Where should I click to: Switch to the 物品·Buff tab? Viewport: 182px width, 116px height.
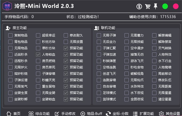click(x=91, y=114)
